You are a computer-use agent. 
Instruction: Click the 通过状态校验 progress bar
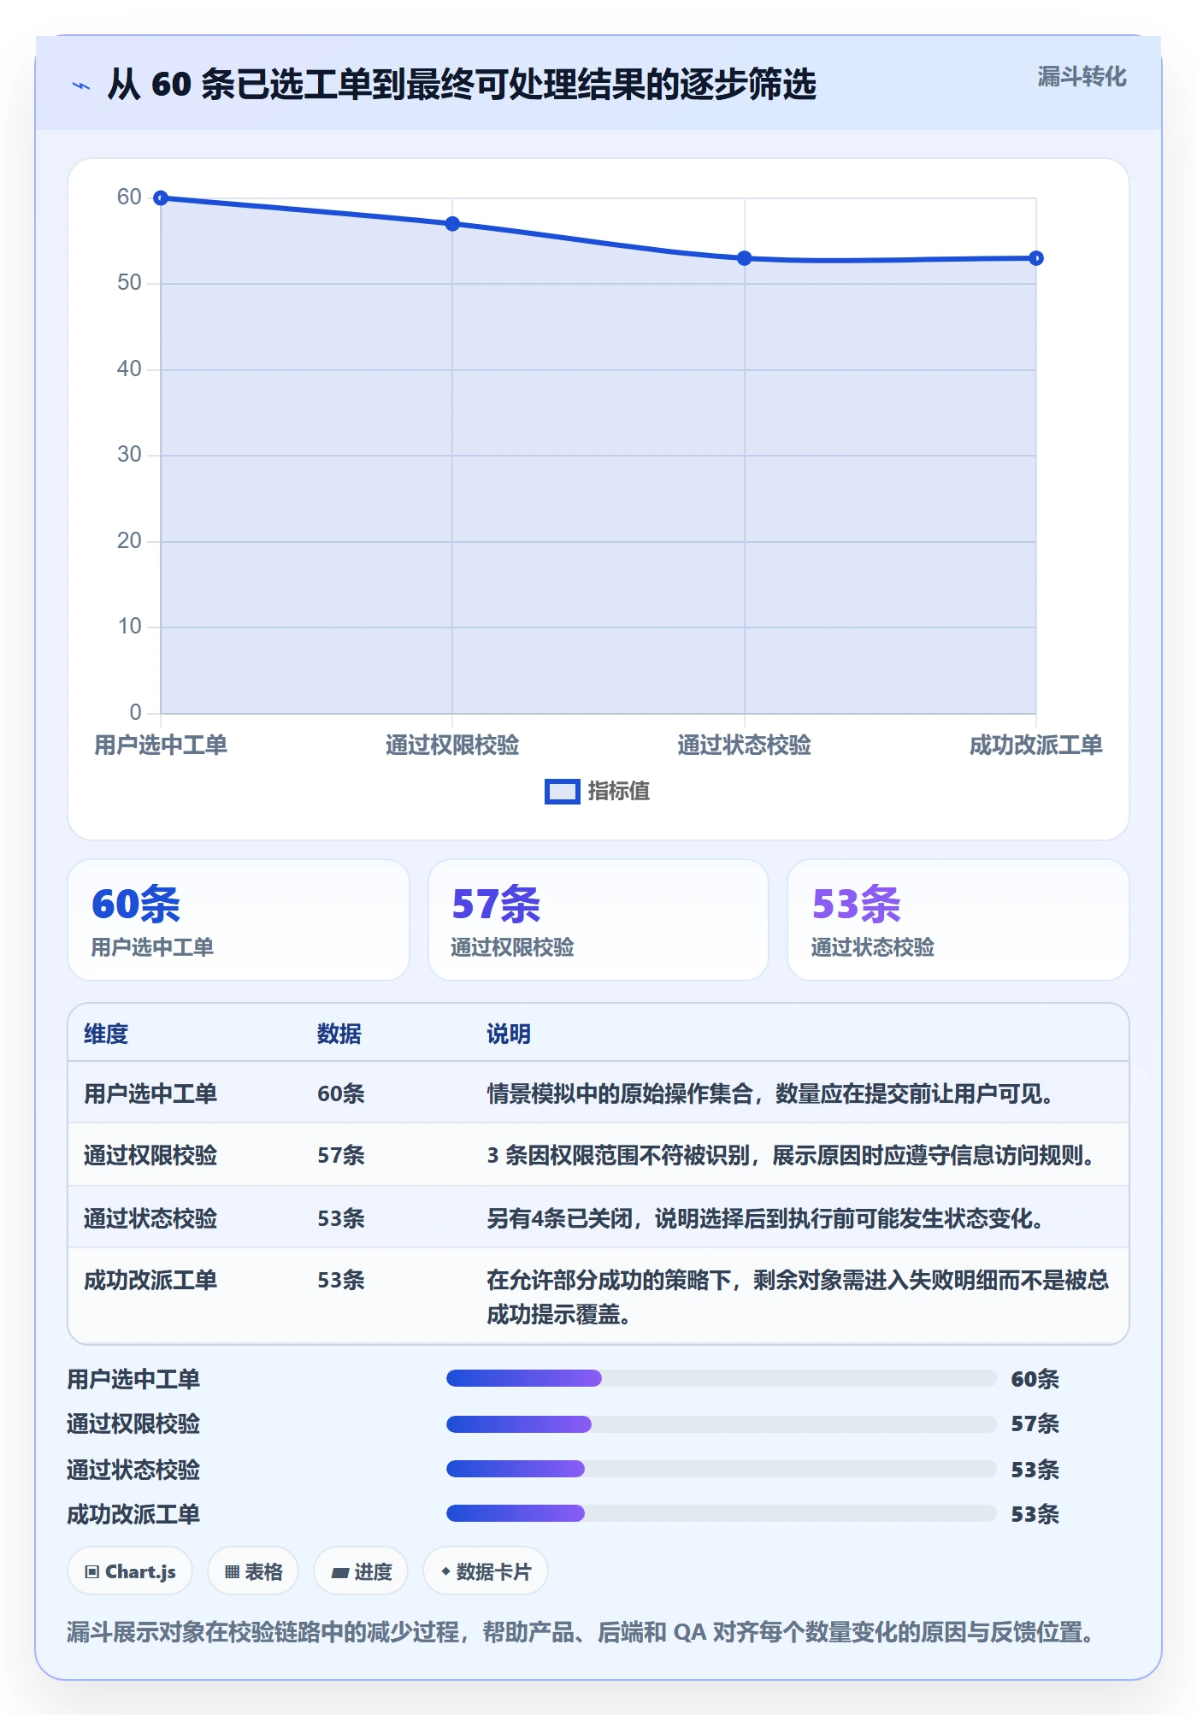point(722,1469)
